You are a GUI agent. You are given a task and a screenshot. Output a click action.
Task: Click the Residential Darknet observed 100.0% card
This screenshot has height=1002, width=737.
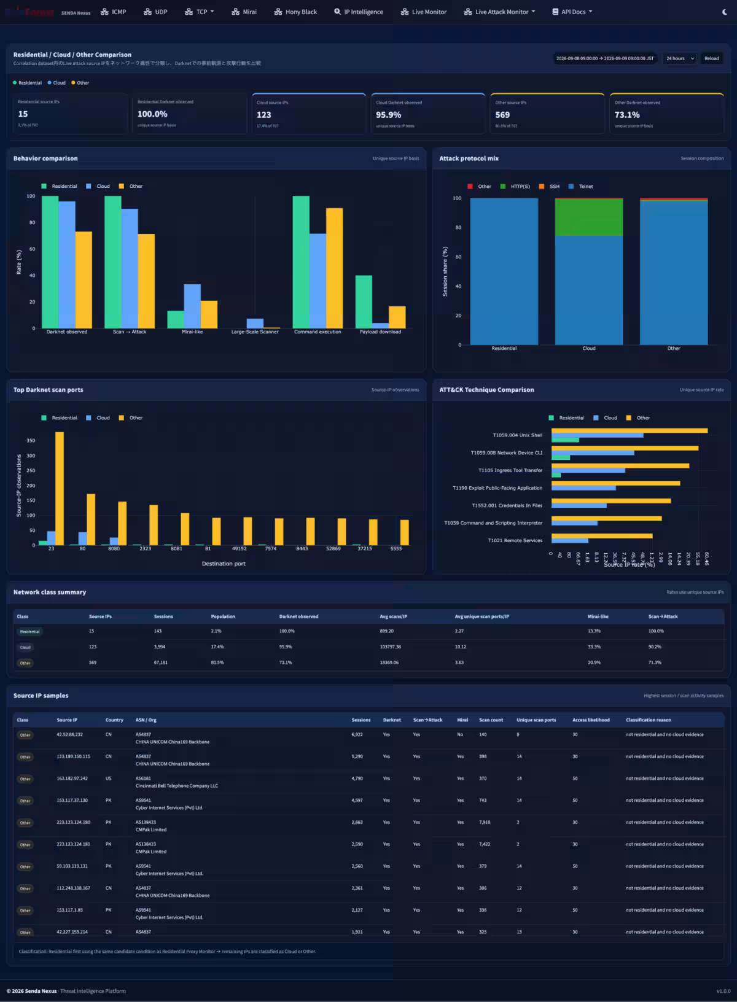point(190,114)
